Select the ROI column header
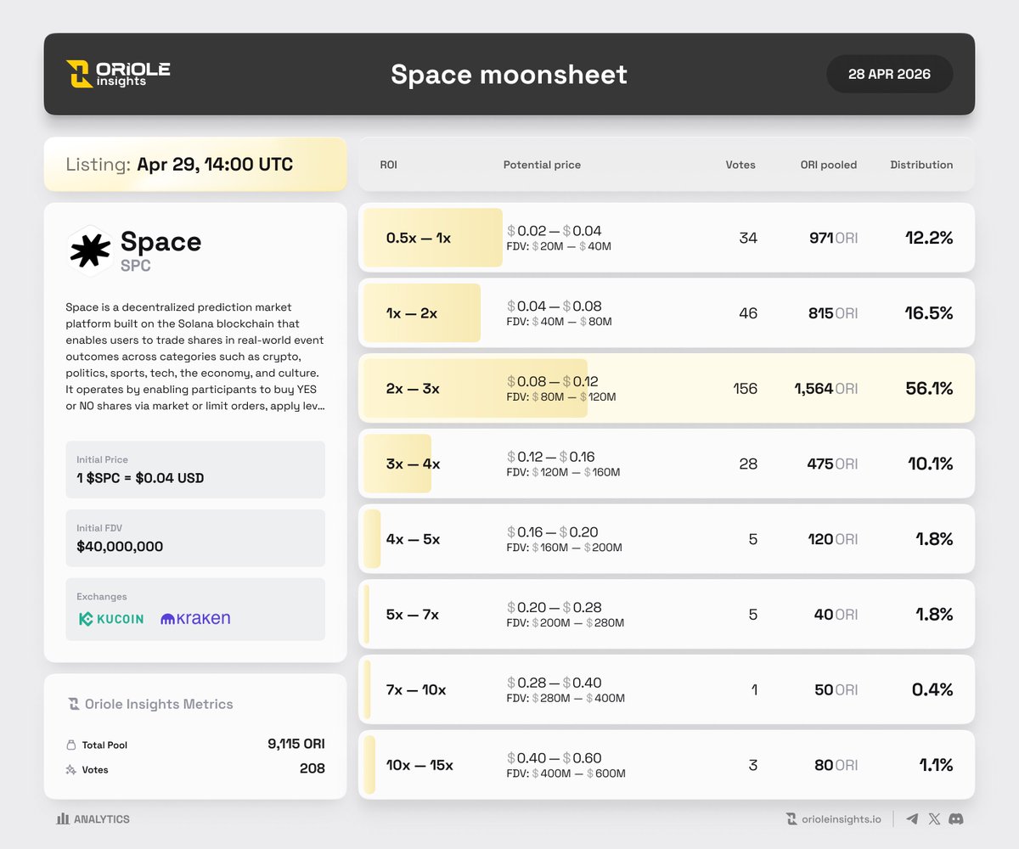The height and width of the screenshot is (849, 1019). pyautogui.click(x=388, y=165)
